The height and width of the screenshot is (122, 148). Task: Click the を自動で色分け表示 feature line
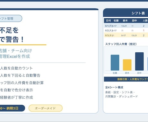pyautogui.click(x=16, y=90)
